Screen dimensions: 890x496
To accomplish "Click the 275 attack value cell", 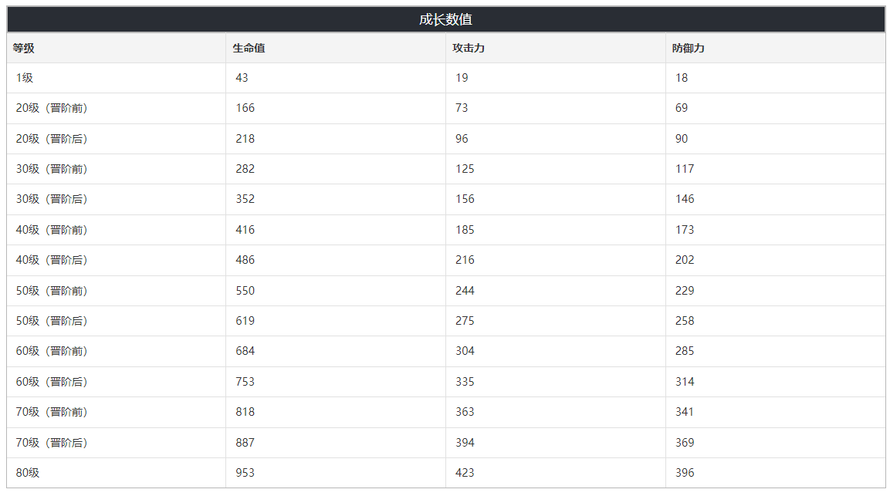I will [x=465, y=321].
